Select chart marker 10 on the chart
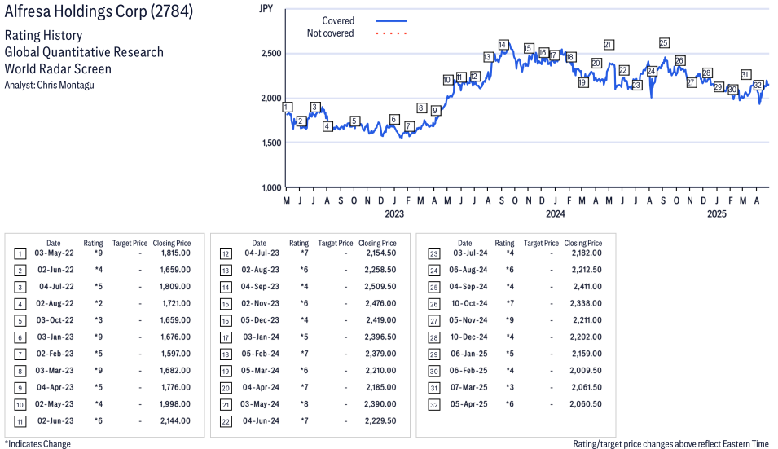Viewport: 778px width, 449px height. [x=447, y=80]
